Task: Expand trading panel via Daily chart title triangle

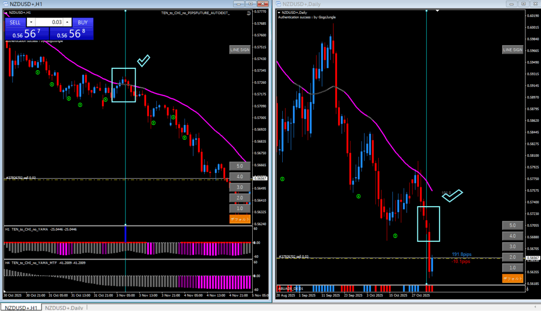Action: point(279,12)
